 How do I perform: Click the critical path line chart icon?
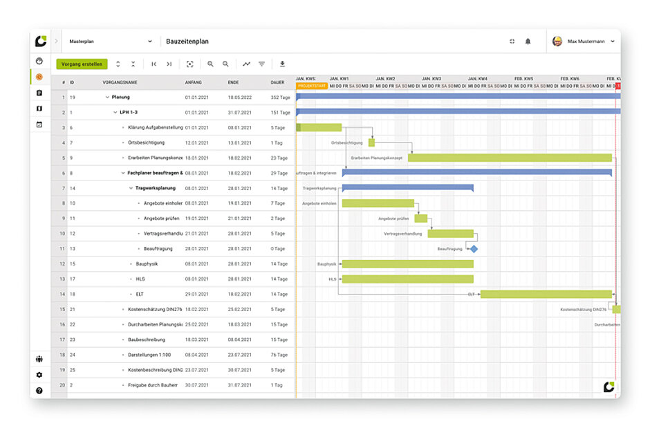pyautogui.click(x=246, y=64)
